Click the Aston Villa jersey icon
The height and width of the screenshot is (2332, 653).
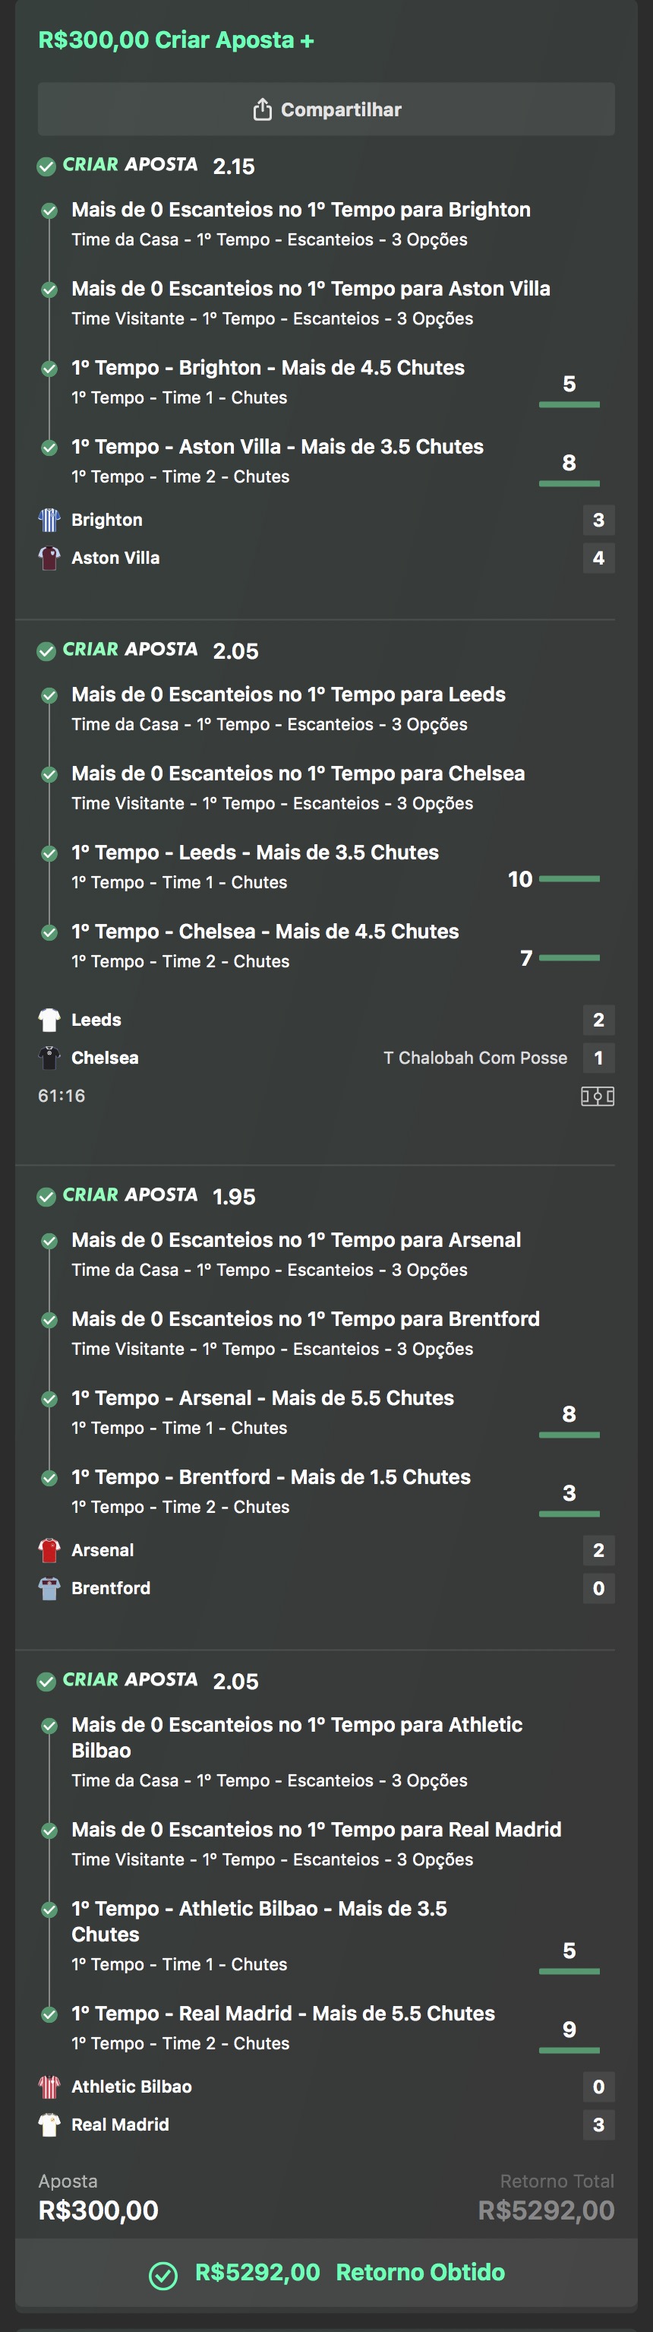49,558
